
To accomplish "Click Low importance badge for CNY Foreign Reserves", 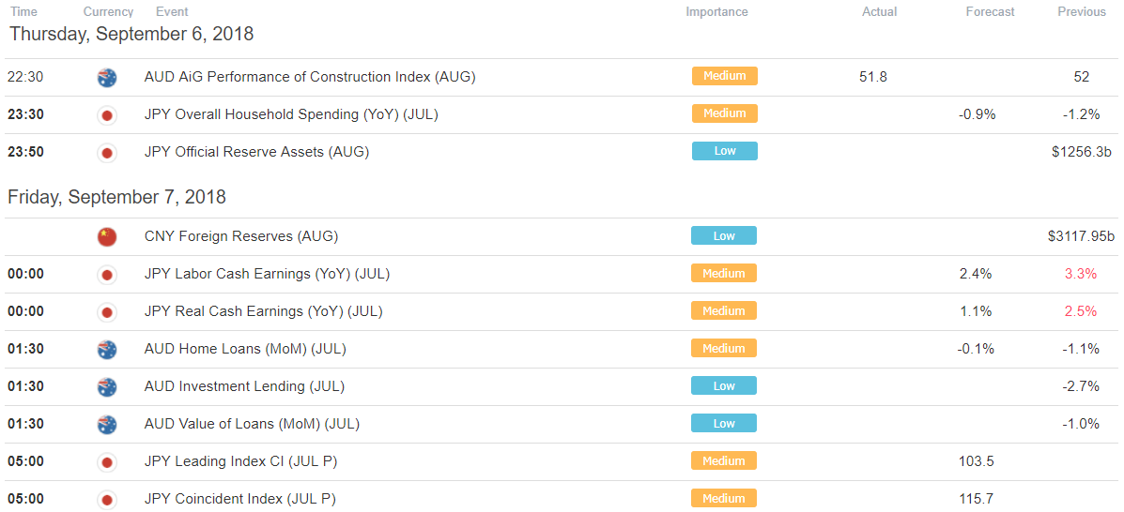I will point(724,235).
